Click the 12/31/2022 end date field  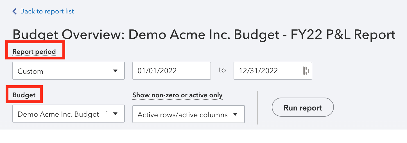coord(273,71)
